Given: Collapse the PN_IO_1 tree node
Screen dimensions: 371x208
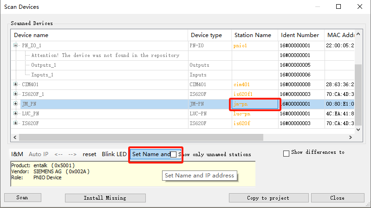Looking at the screenshot, I should point(16,45).
